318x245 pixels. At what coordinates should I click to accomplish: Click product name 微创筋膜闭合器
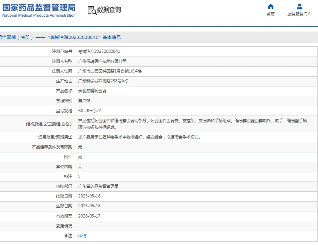coord(92,91)
